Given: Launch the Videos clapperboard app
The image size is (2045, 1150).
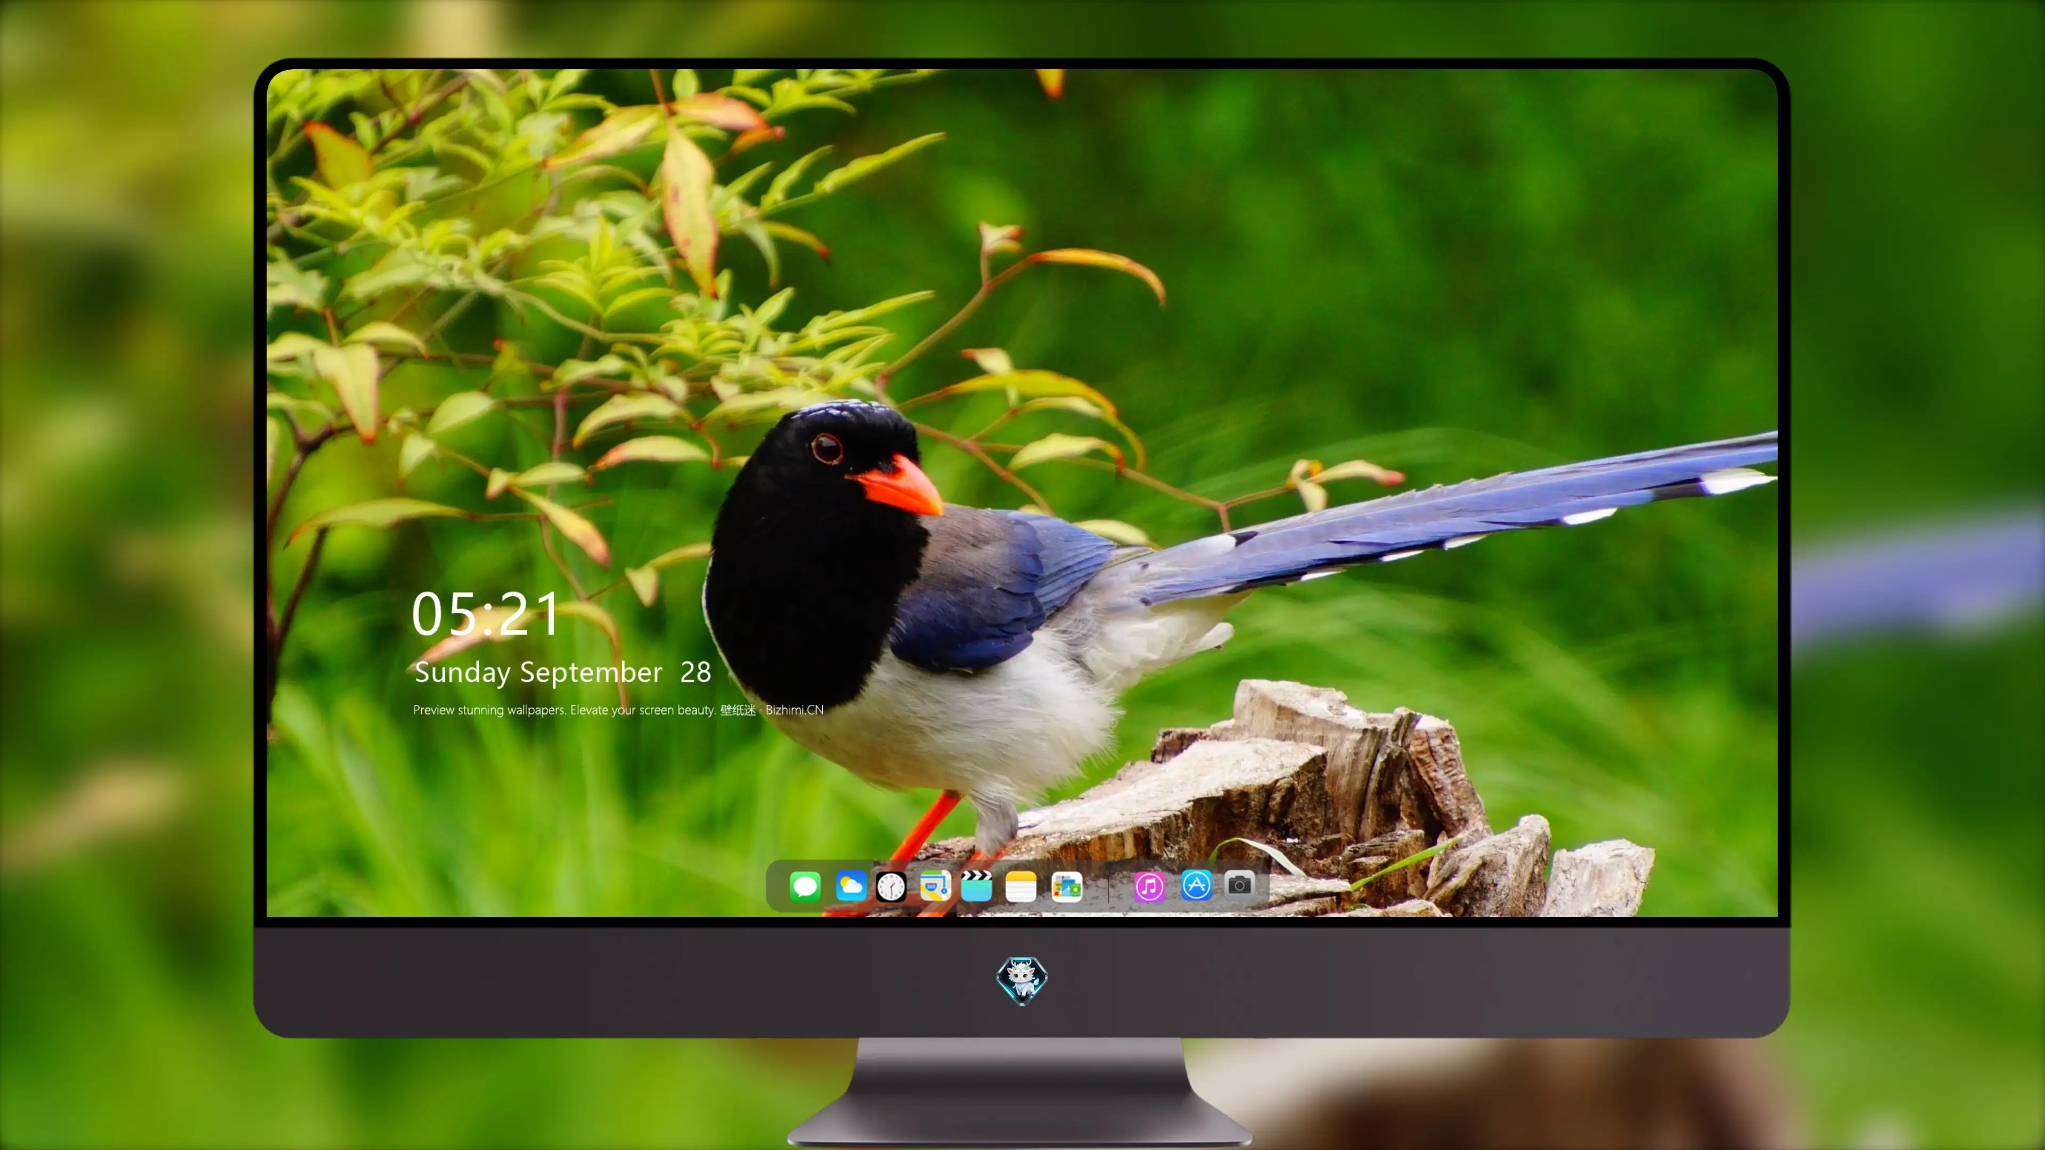Looking at the screenshot, I should tap(977, 886).
